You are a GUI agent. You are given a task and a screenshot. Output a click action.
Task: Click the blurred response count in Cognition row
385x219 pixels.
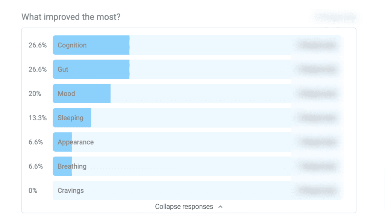point(318,45)
